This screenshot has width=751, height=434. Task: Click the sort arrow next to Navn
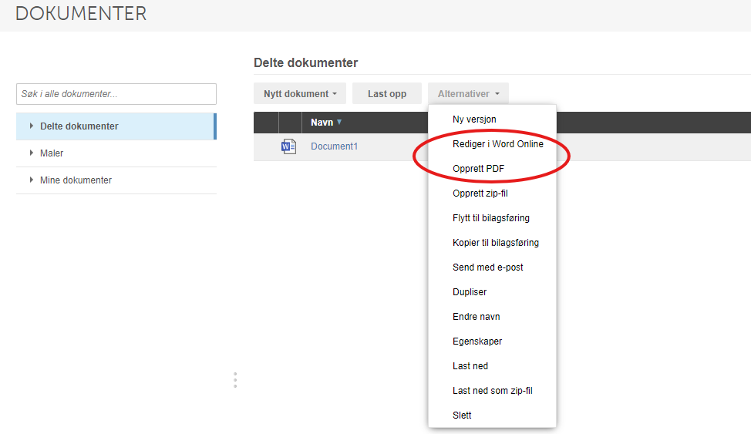[339, 122]
